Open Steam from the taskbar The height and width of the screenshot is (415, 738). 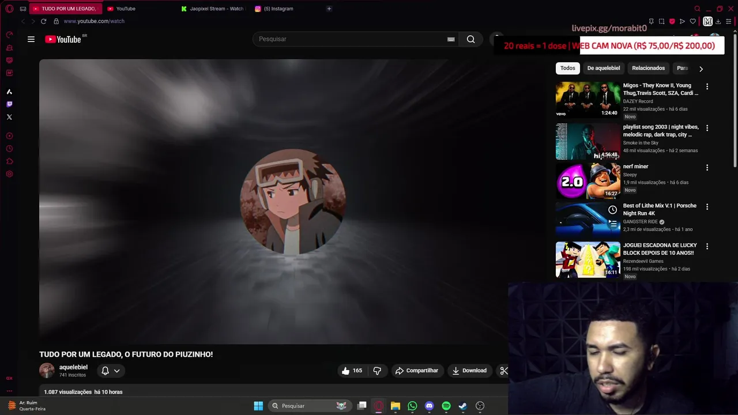(x=463, y=406)
